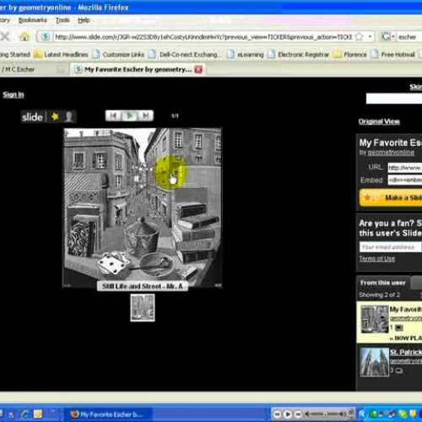Screen dimensions: 422x422
Task: Select the slideshow thumbnail below the image
Action: tap(143, 308)
